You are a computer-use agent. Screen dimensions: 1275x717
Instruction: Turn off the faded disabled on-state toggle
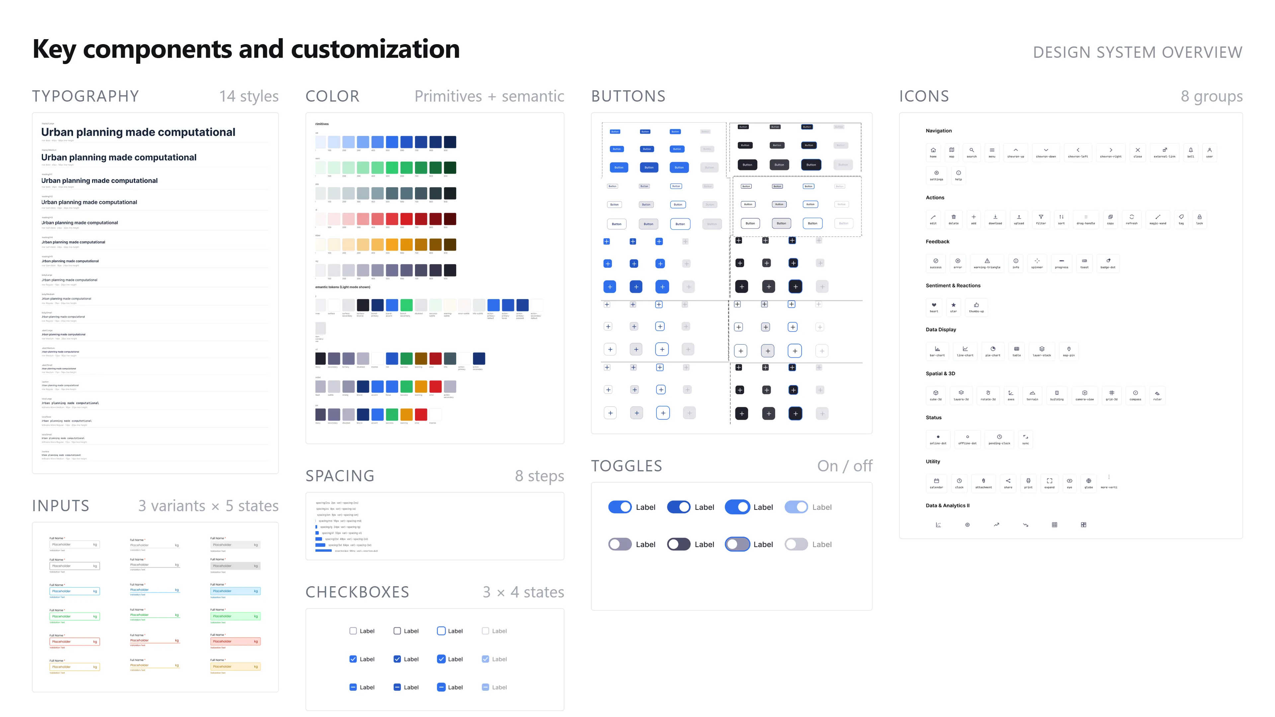coord(797,507)
